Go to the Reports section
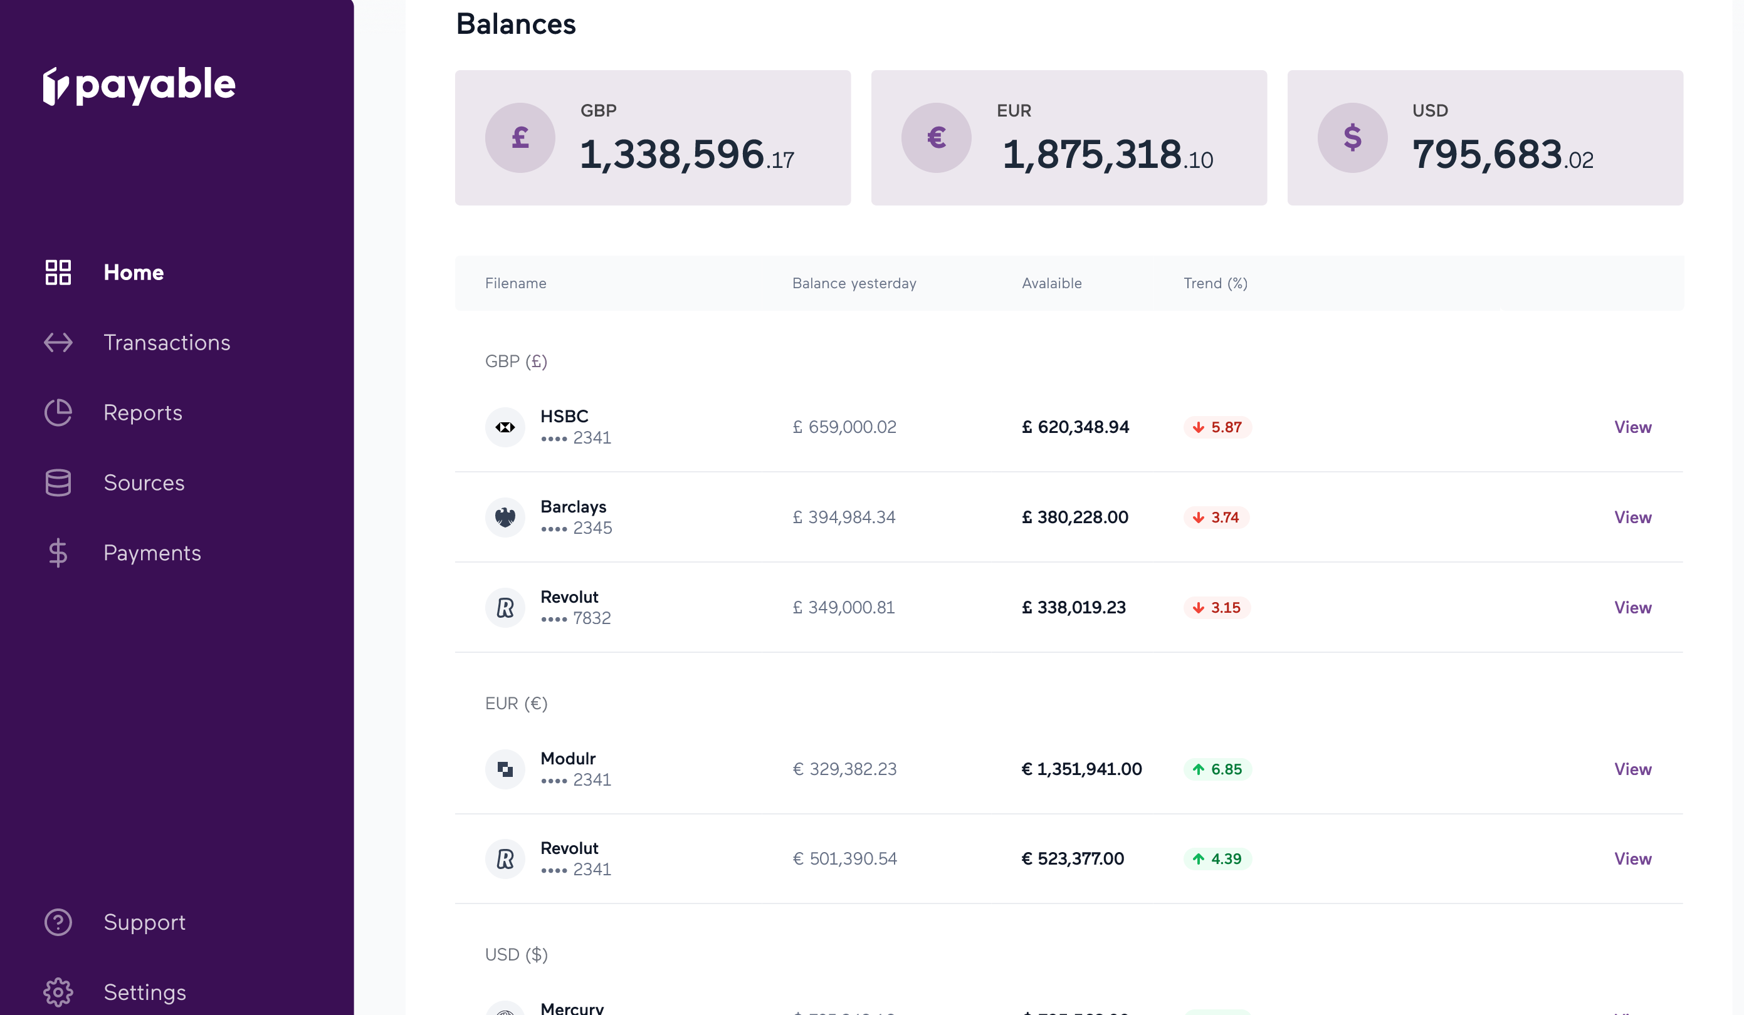This screenshot has height=1015, width=1744. click(x=142, y=412)
